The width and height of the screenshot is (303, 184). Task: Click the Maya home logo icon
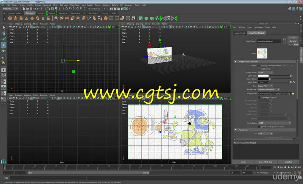(3, 161)
